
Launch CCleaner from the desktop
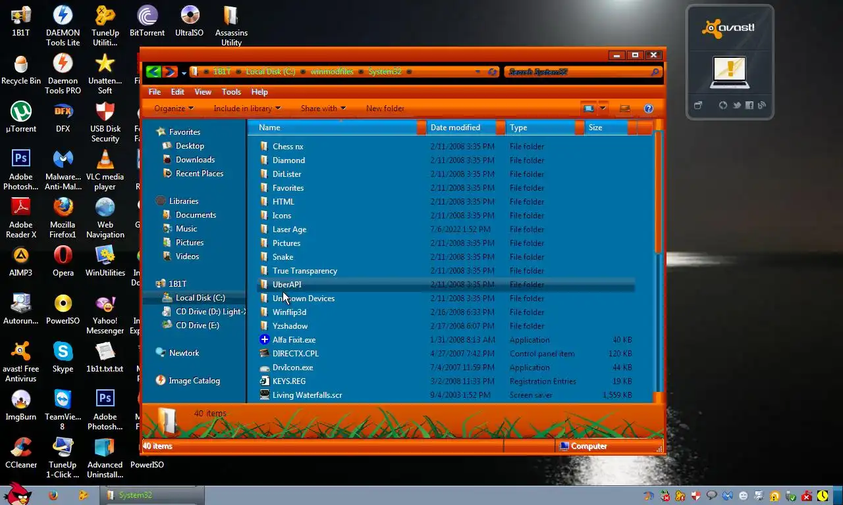pos(21,454)
